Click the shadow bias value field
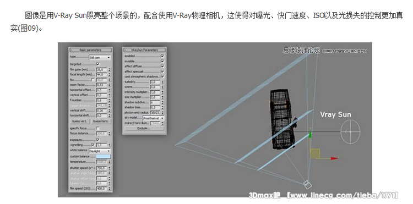The height and width of the screenshot is (204, 413). click(155, 108)
